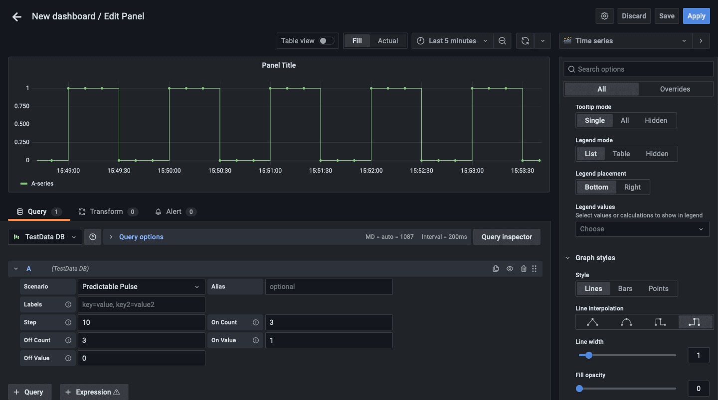The width and height of the screenshot is (718, 400).
Task: Click the zoom out time range icon
Action: (502, 41)
